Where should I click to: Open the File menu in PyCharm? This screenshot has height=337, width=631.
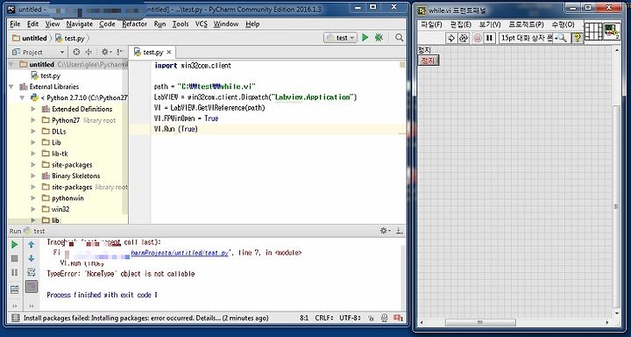pos(15,25)
